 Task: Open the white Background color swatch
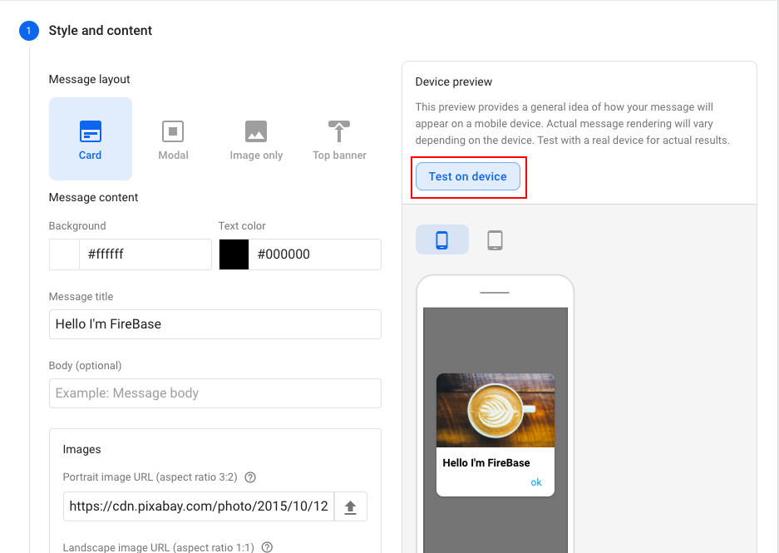64,254
